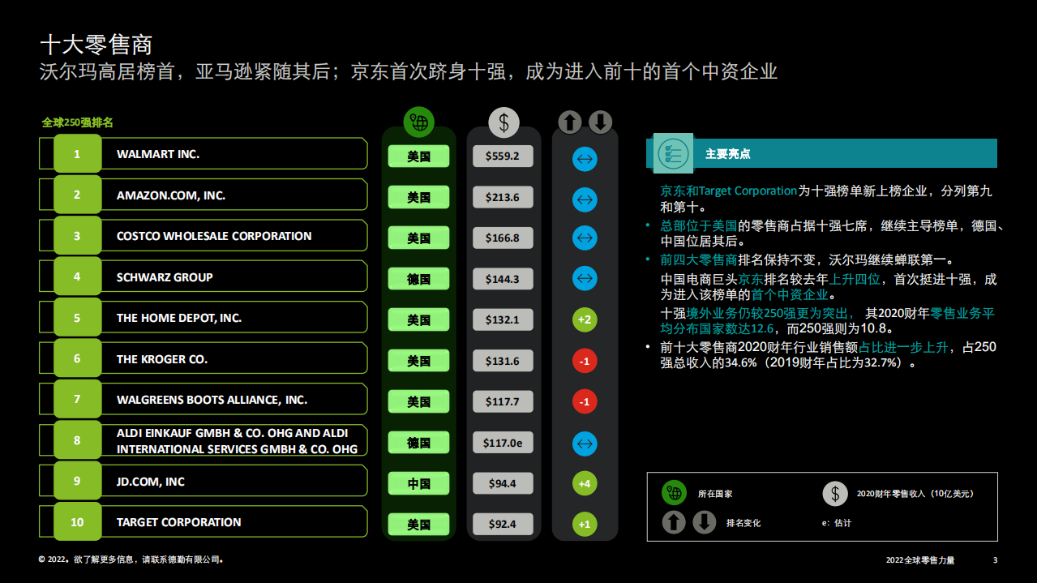Select the dollar icon beside 2020财年零售收入
This screenshot has height=583, width=1037.
[x=834, y=493]
